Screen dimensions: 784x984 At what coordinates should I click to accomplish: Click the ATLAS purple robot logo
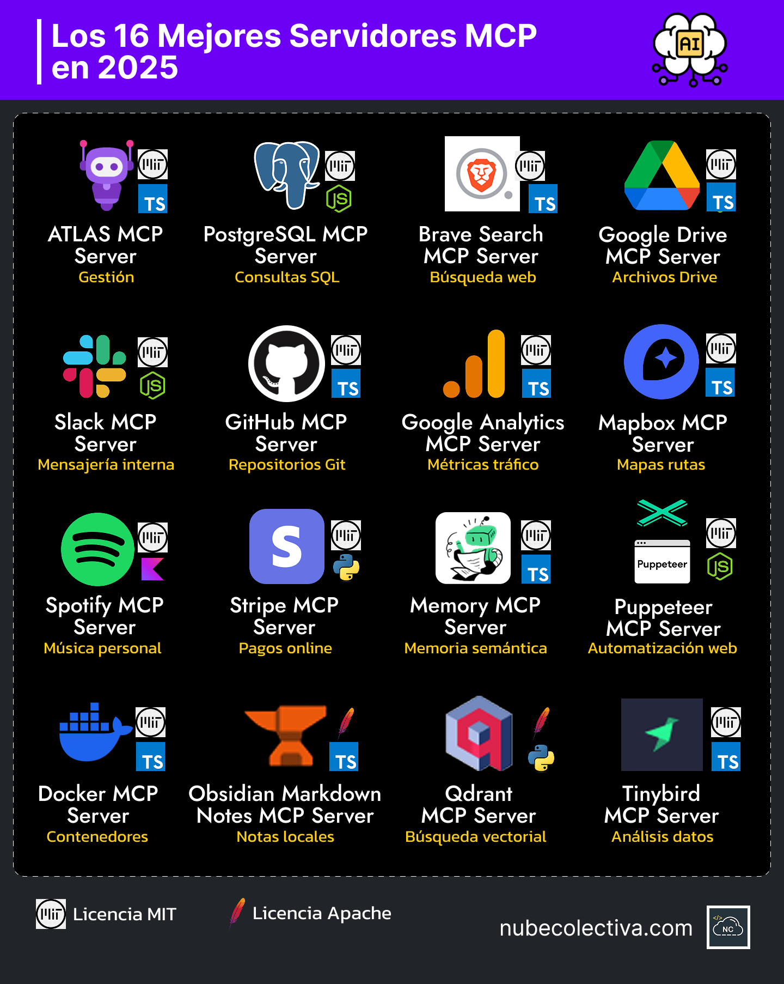[x=107, y=175]
